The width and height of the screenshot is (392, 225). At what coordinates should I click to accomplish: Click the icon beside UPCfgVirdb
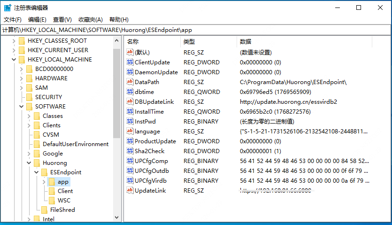pyautogui.click(x=130, y=180)
